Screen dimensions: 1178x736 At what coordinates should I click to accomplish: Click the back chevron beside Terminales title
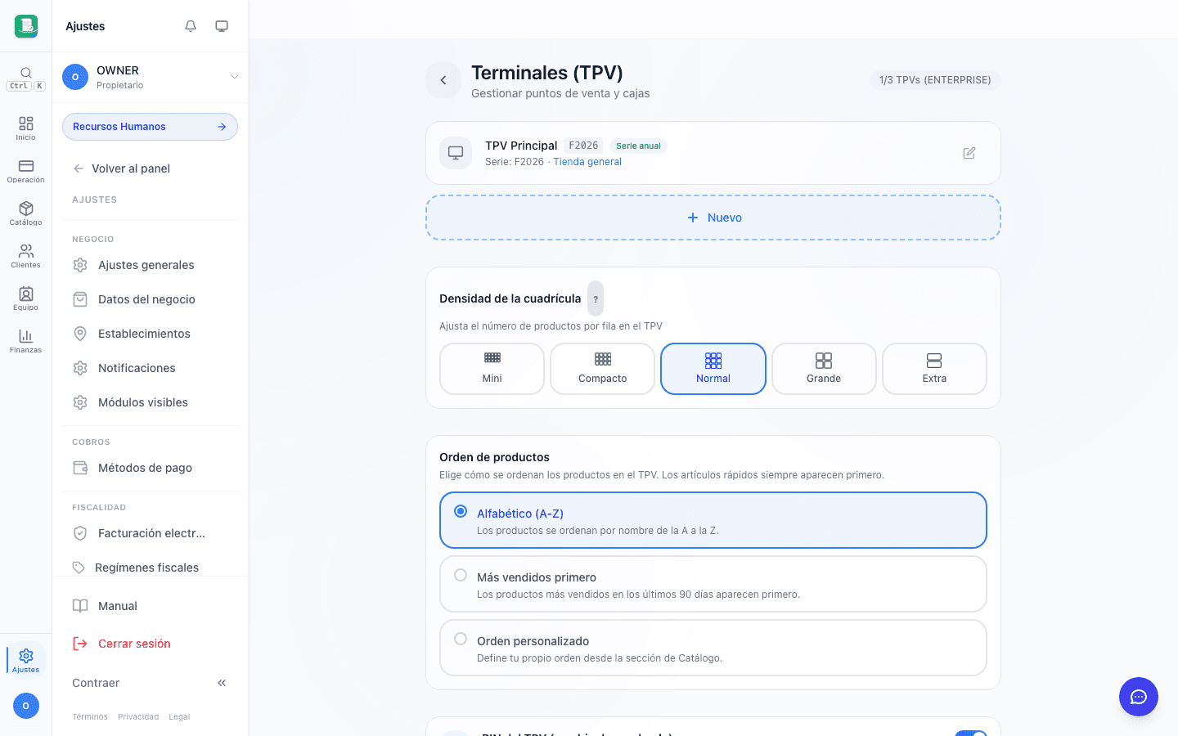(443, 80)
